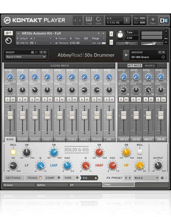
Task: Mute the instrument with header M button
Action: click(x=111, y=42)
